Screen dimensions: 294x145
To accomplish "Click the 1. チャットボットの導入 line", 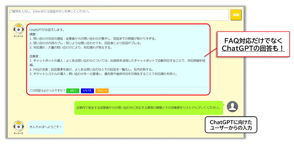I will tap(118, 63).
